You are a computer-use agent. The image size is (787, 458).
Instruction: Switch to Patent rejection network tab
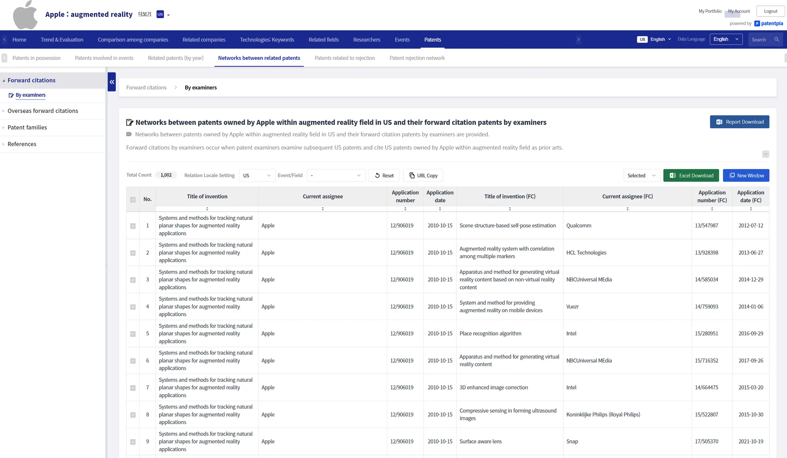[417, 58]
